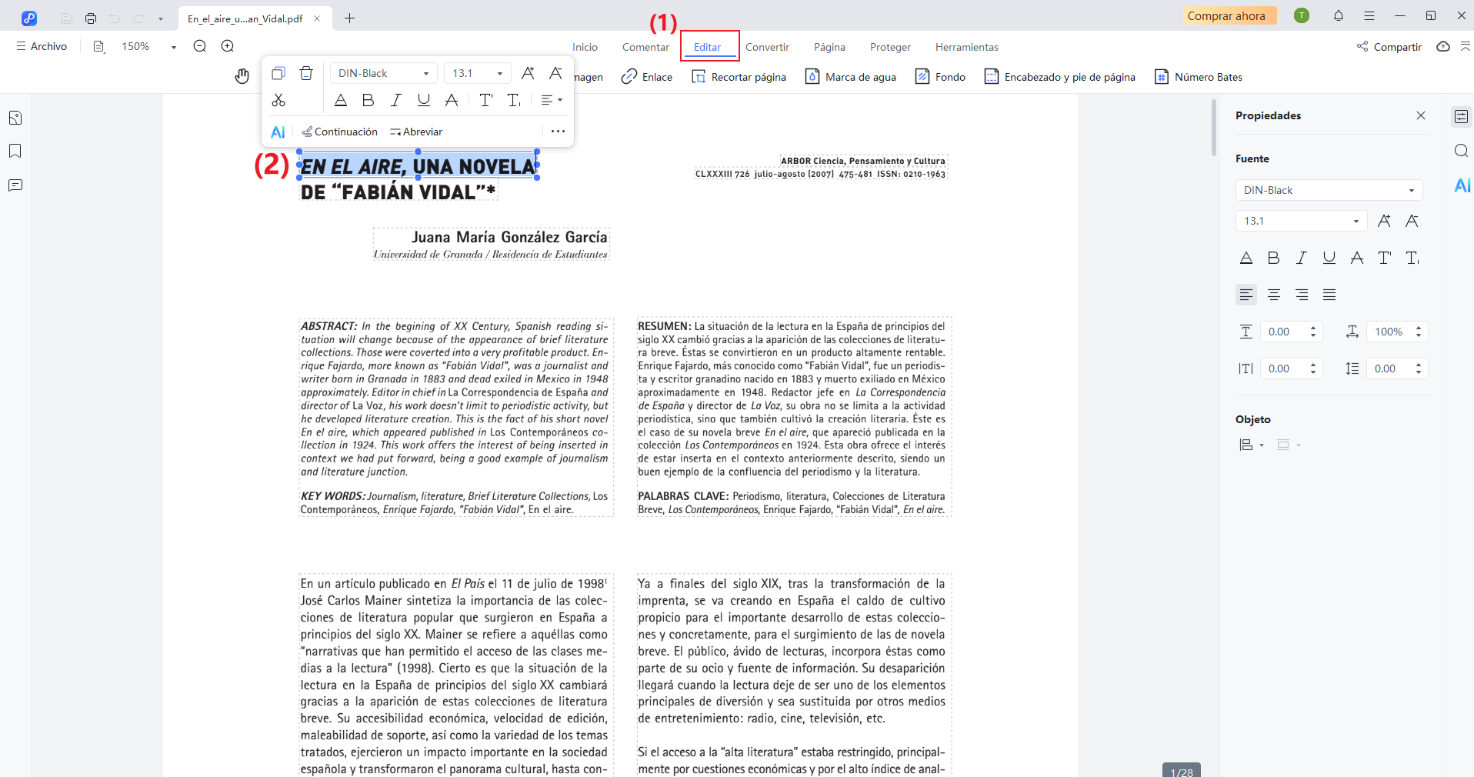Open Archivo menu

(x=42, y=46)
